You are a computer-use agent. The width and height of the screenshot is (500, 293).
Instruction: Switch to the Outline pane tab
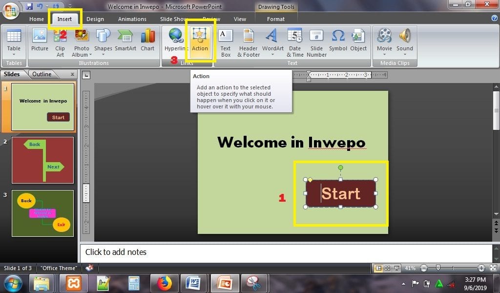point(42,74)
